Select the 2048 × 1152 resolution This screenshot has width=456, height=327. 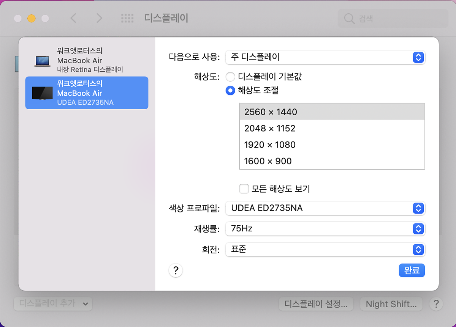click(x=332, y=128)
